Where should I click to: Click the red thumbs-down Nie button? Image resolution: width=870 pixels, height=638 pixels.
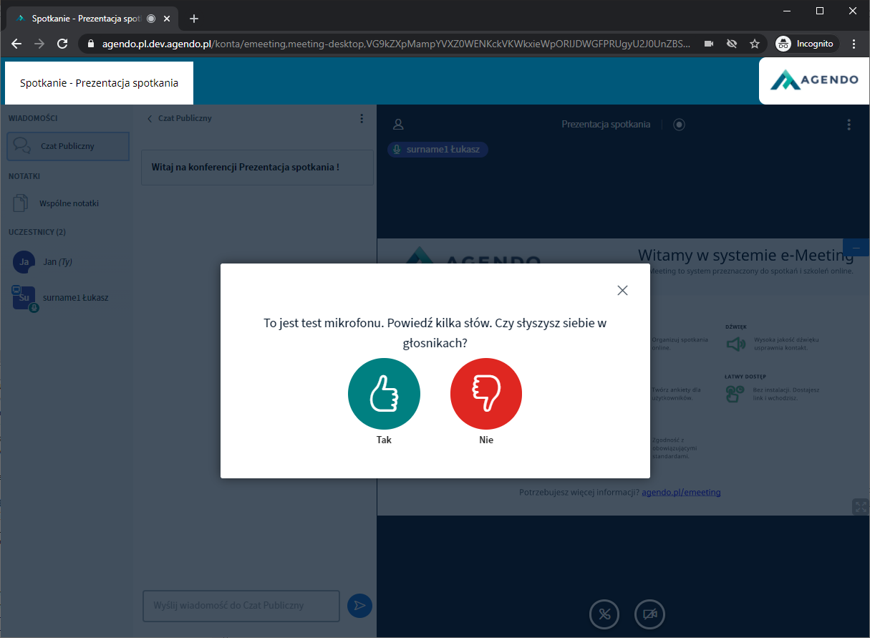[x=486, y=395]
